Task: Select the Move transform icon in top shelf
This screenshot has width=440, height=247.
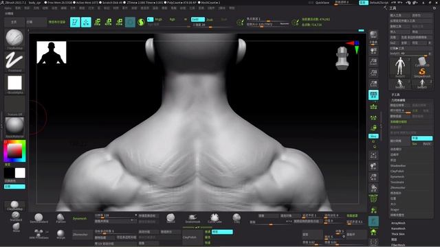Action: point(98,22)
